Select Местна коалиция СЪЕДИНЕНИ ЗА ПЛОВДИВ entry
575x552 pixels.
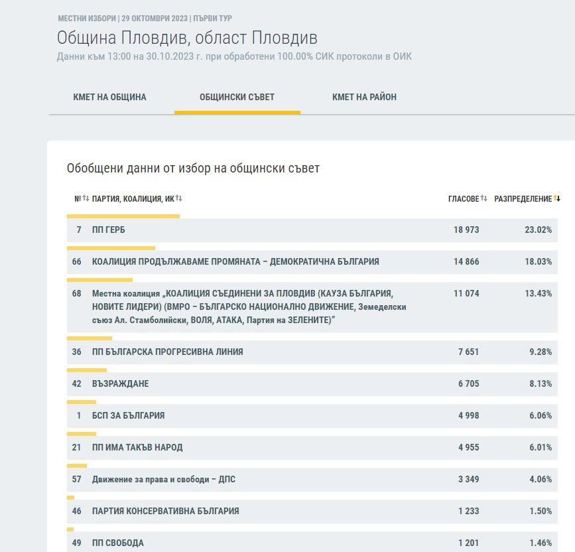point(249,307)
